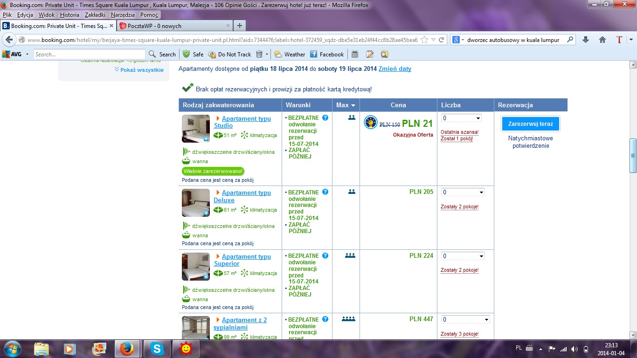Click the 'Zarezerwuj teraz' button

click(x=531, y=124)
